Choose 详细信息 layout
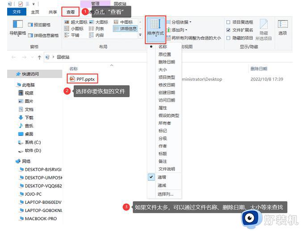Viewport: 302px width, 231px height. click(x=125, y=29)
